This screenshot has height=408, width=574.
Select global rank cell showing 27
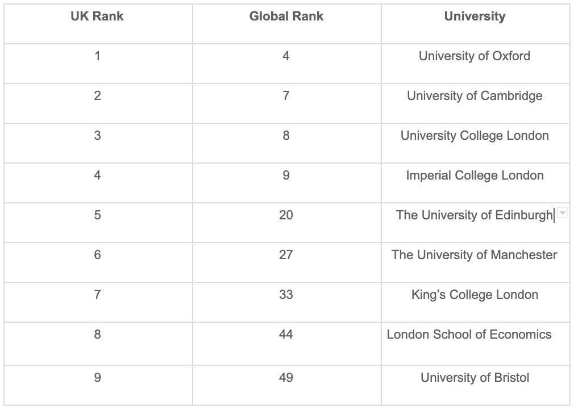click(286, 263)
